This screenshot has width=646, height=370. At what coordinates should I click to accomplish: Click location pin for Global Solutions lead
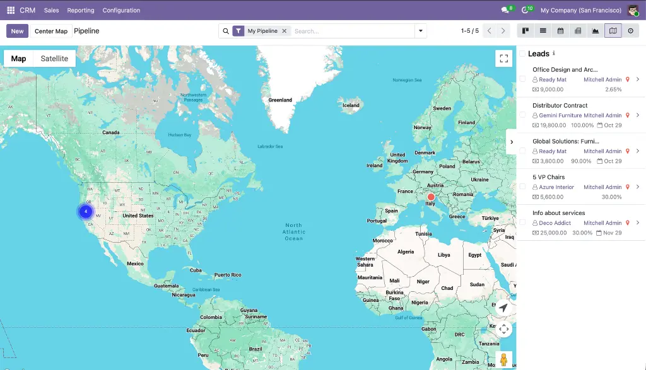click(628, 151)
